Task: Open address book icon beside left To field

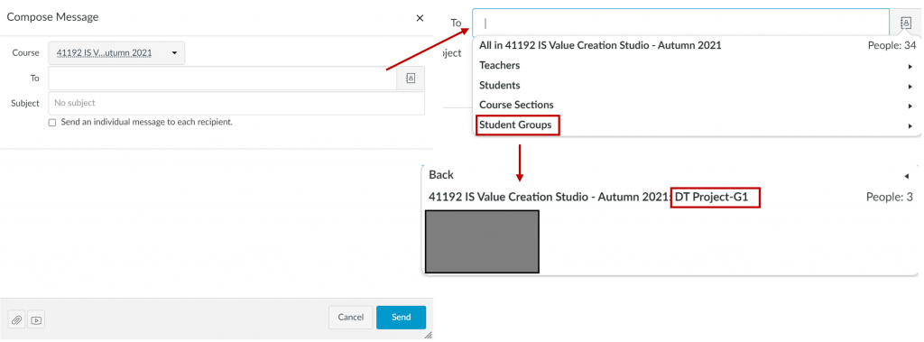Action: click(411, 78)
